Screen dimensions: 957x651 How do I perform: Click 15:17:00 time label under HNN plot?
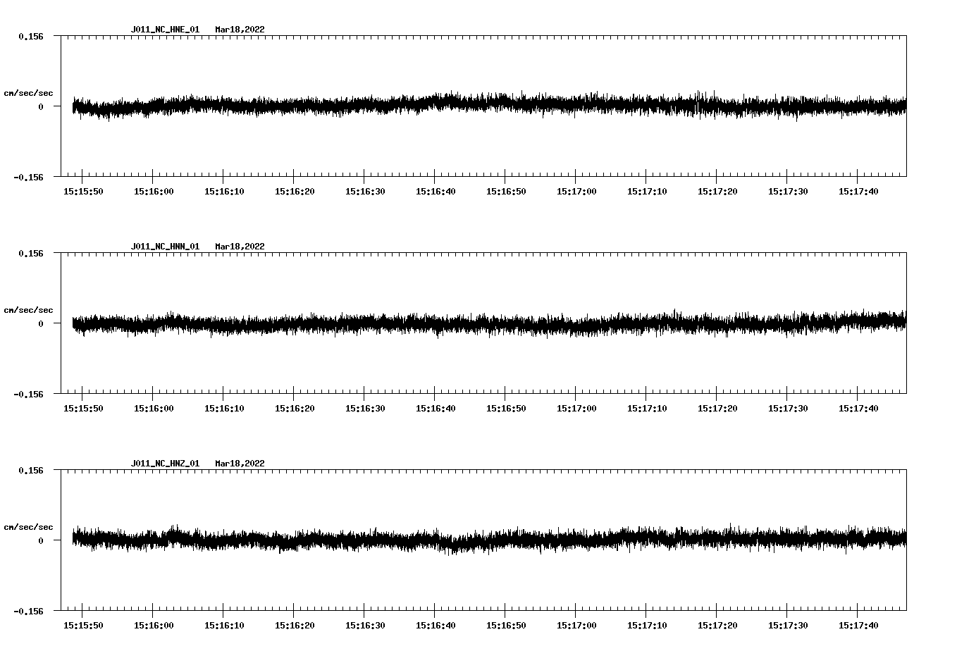576,409
